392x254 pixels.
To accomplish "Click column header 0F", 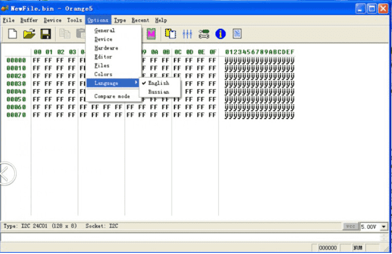I will (213, 52).
